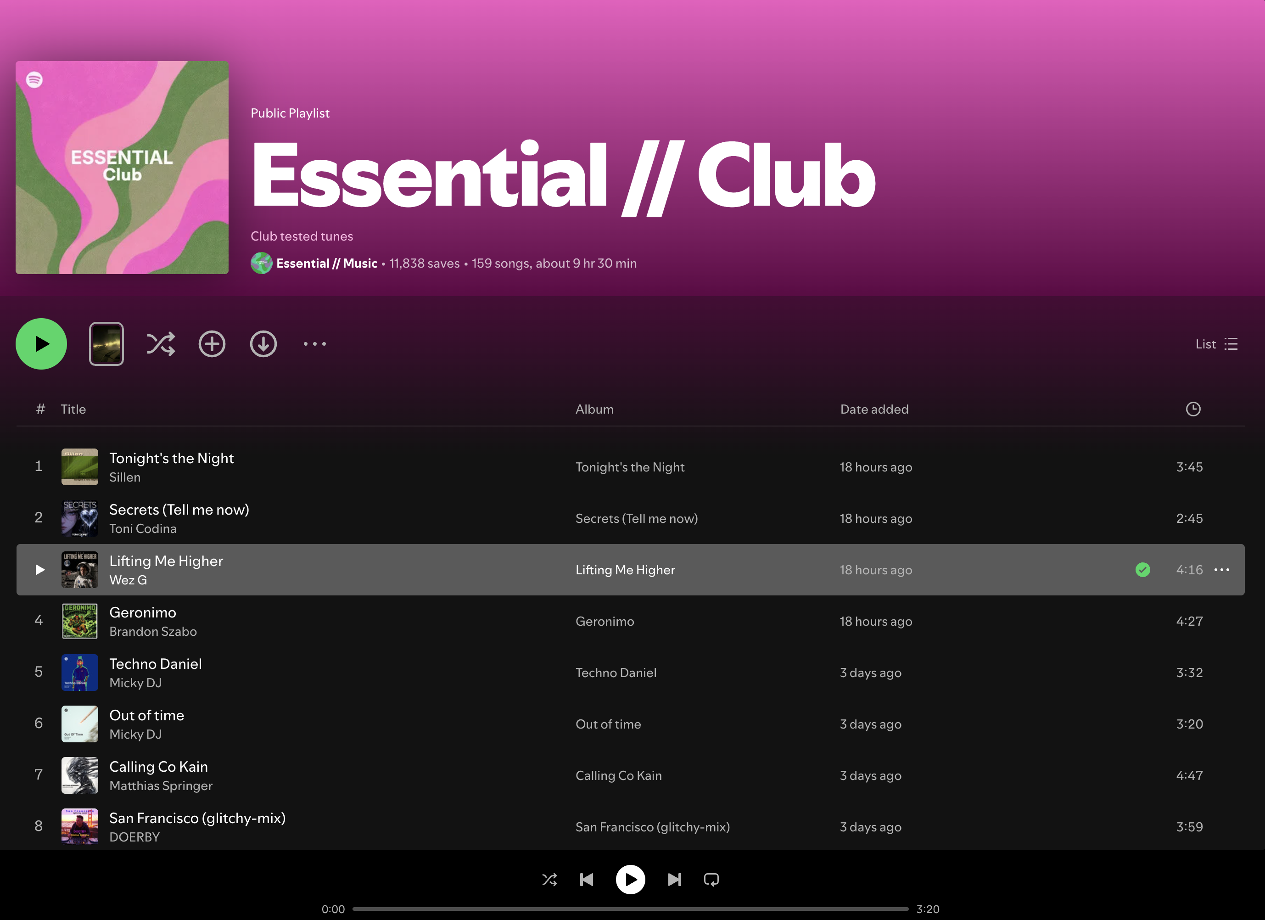This screenshot has height=920, width=1265.
Task: Click the 'Club tested tunes' description
Action: (302, 236)
